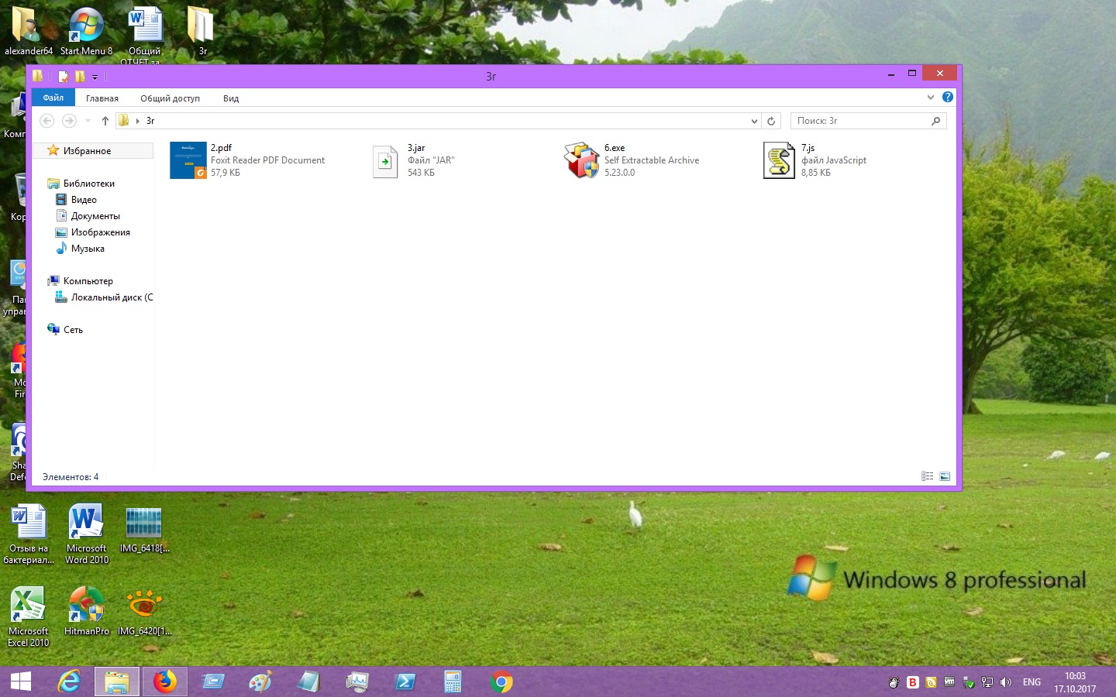The height and width of the screenshot is (697, 1116).
Task: Click the Поиск: 3г search field
Action: [x=860, y=121]
